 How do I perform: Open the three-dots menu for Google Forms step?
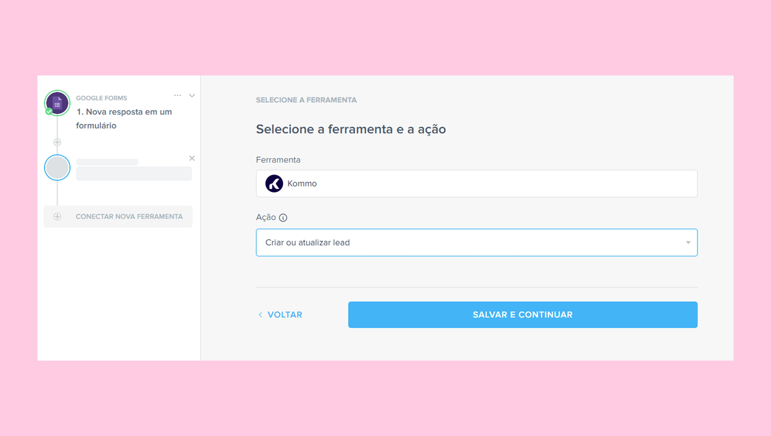tap(178, 95)
